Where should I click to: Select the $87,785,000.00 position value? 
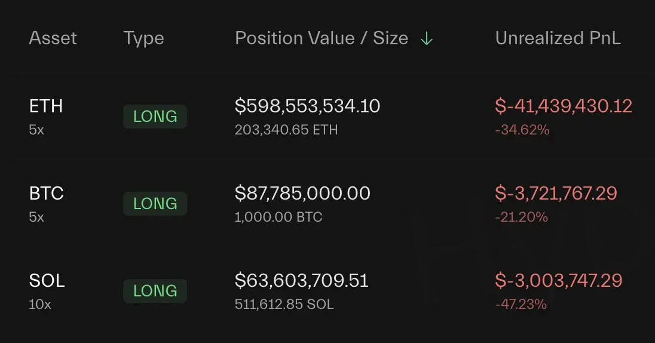(302, 194)
